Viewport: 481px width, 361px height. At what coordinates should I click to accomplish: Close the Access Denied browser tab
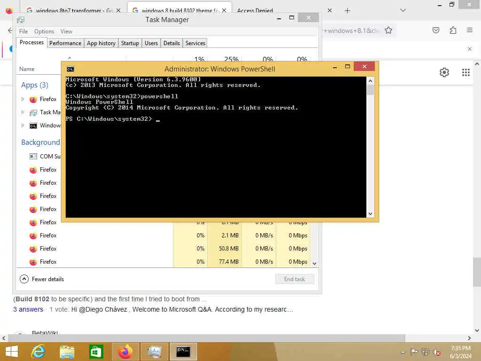[329, 11]
